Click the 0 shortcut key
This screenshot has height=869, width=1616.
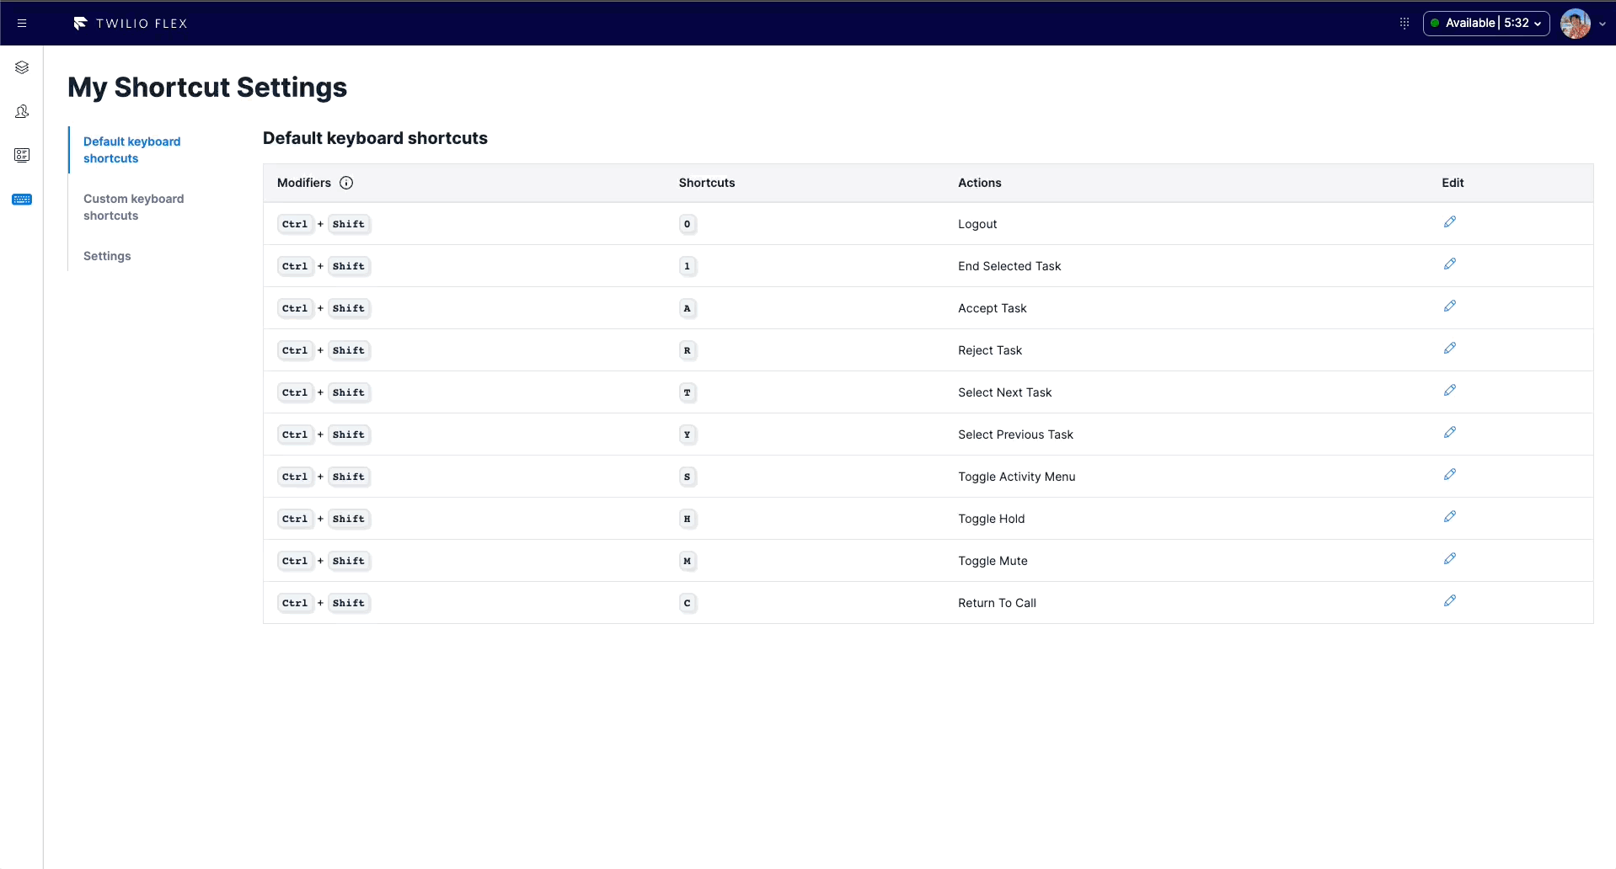[688, 224]
